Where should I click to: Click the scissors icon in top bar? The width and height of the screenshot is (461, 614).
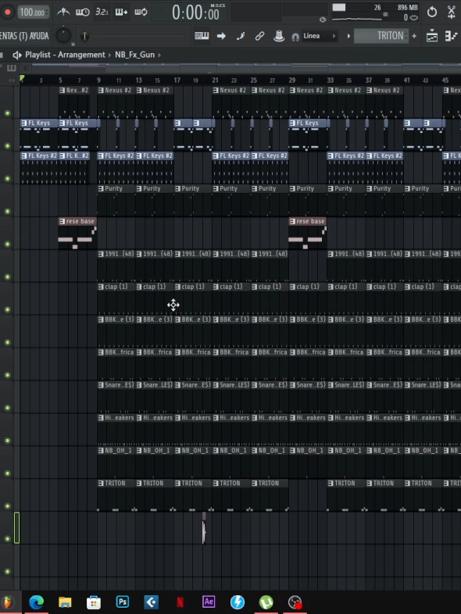click(452, 12)
